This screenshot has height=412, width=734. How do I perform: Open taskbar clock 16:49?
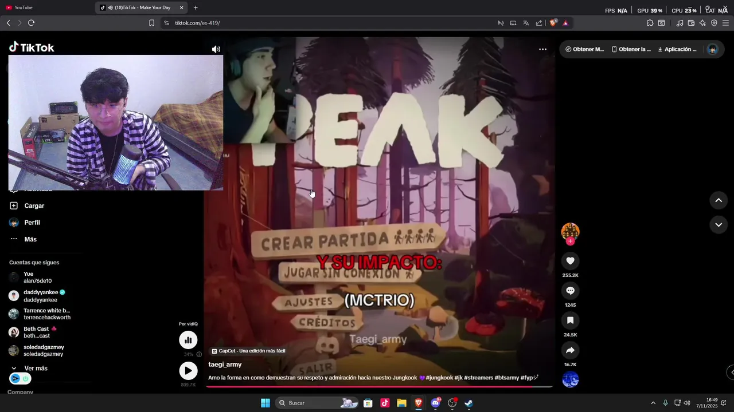click(707, 403)
